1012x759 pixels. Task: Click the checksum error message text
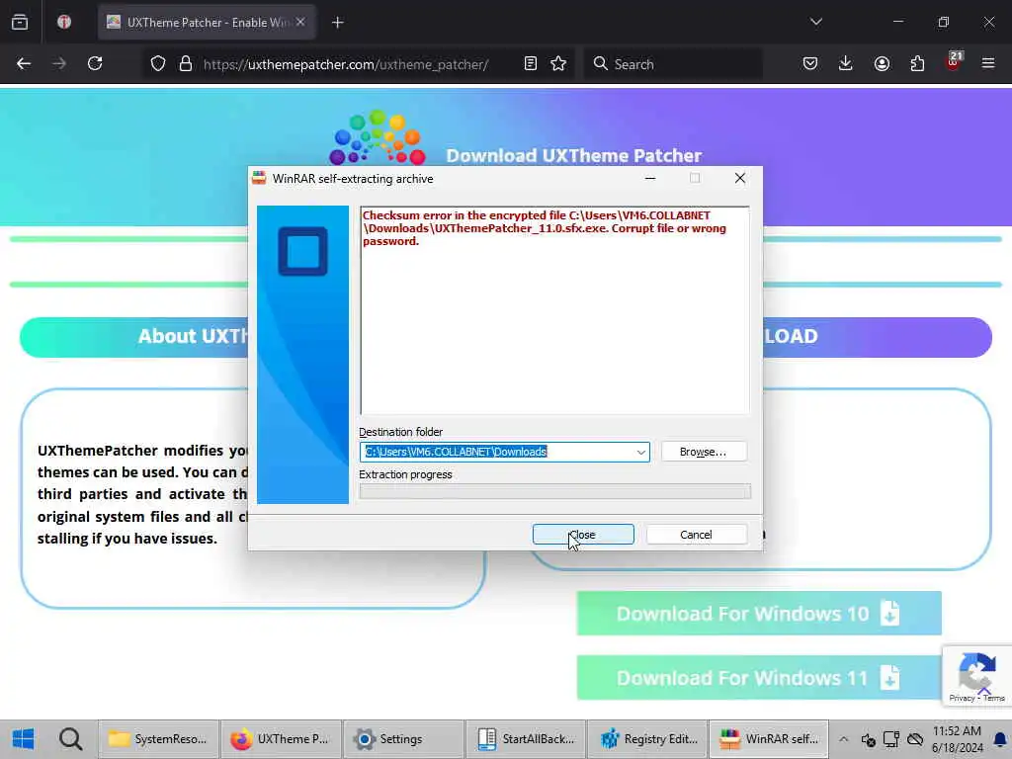[545, 228]
